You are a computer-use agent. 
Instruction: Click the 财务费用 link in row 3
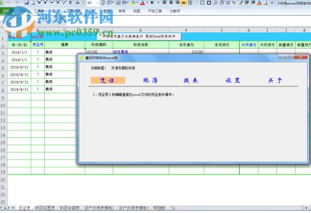(120, 52)
